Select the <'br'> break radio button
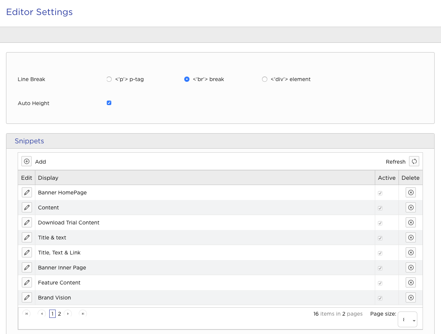Screen dimensions: 441x334 click(x=187, y=79)
